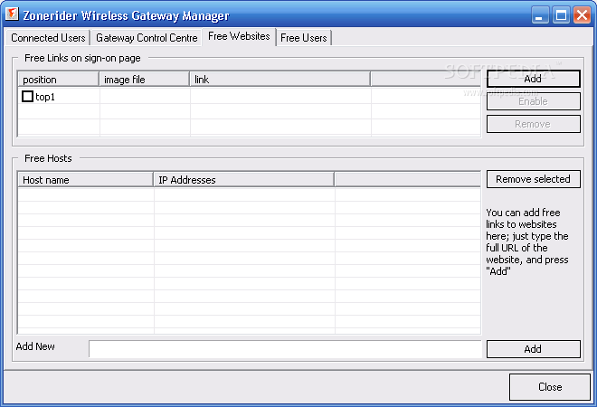This screenshot has width=597, height=407.
Task: Click Add button for free links
Action: [533, 79]
